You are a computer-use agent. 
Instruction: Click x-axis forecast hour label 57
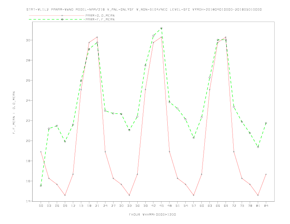(x=194, y=206)
